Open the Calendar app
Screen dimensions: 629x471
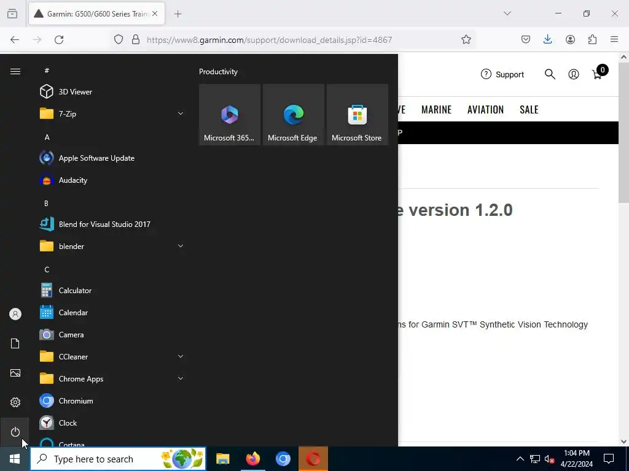pos(112,312)
